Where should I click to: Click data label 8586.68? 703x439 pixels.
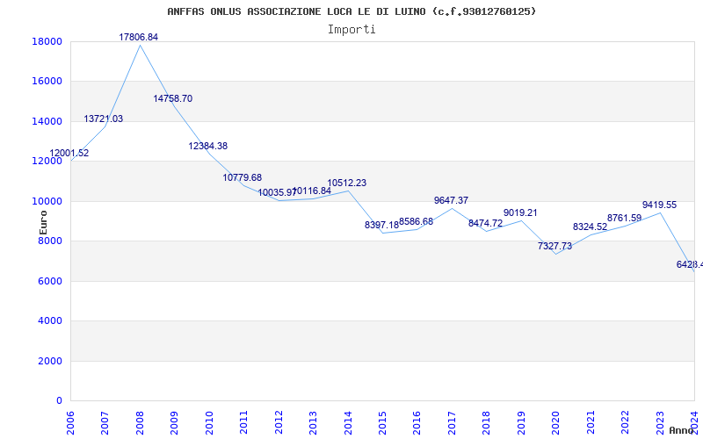click(x=416, y=222)
